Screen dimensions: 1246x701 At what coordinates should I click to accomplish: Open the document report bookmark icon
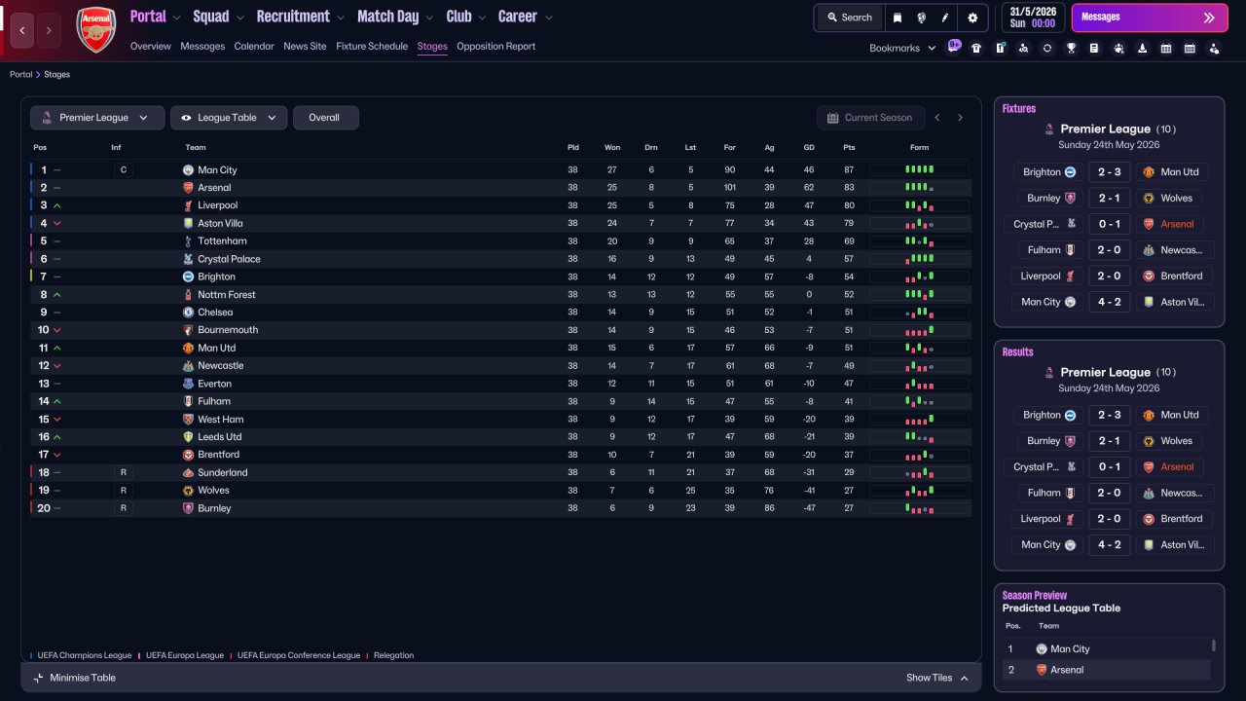(1094, 48)
